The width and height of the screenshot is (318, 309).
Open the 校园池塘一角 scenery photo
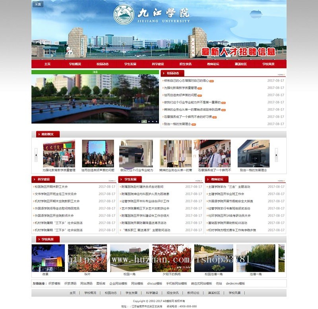(214, 258)
